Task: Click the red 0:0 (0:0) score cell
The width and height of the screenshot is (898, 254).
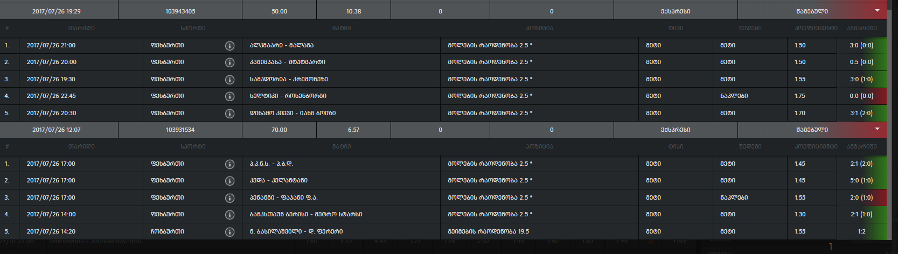Action: click(861, 96)
